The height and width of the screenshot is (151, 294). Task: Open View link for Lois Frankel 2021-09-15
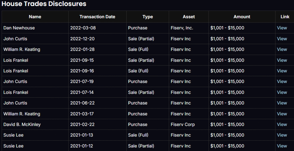click(282, 60)
